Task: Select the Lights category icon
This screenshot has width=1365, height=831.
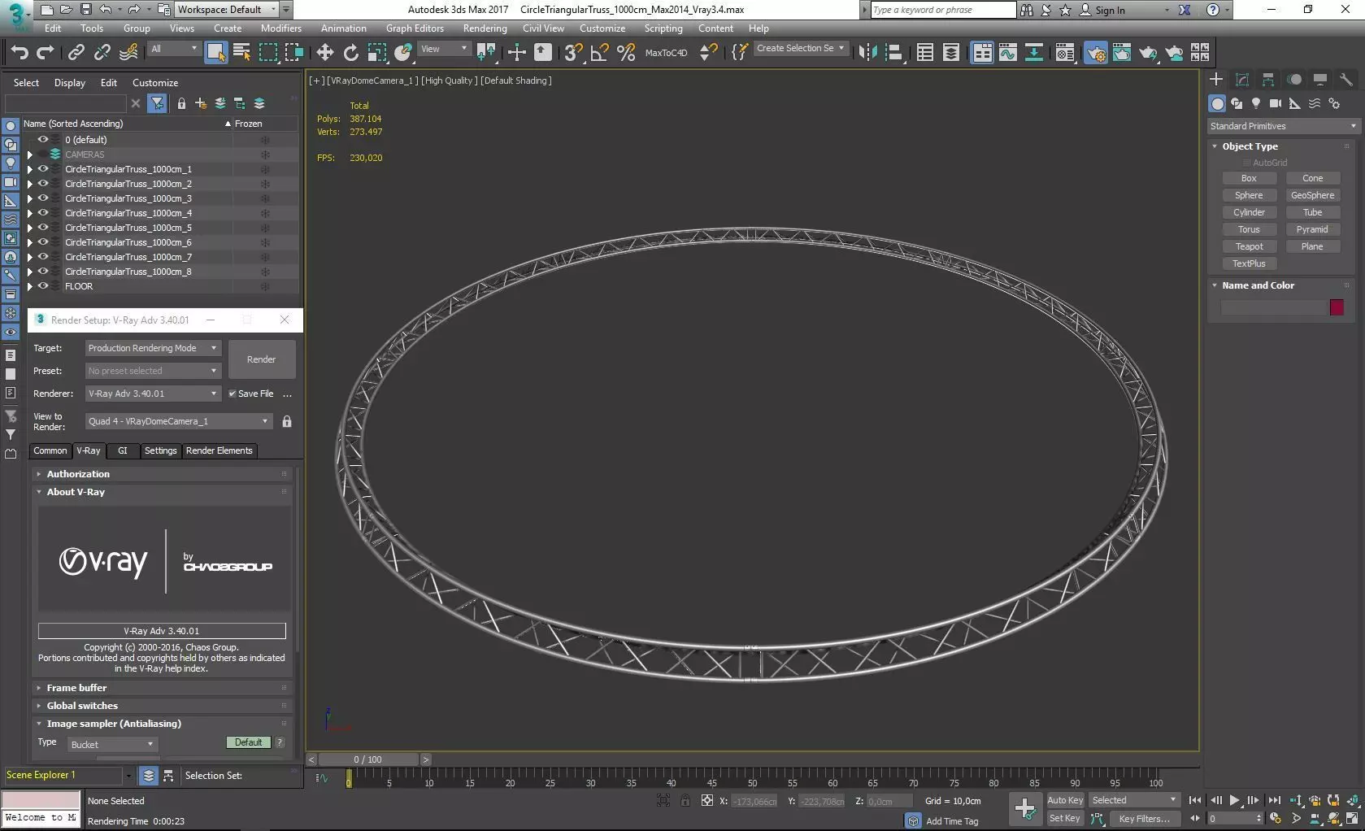Action: [x=1256, y=103]
